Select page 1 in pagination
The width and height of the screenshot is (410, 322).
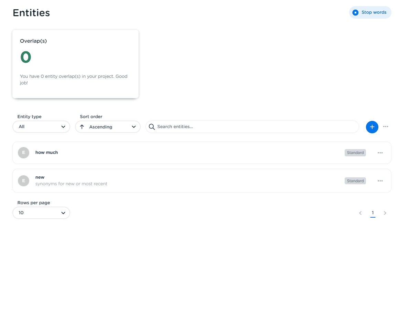click(373, 213)
